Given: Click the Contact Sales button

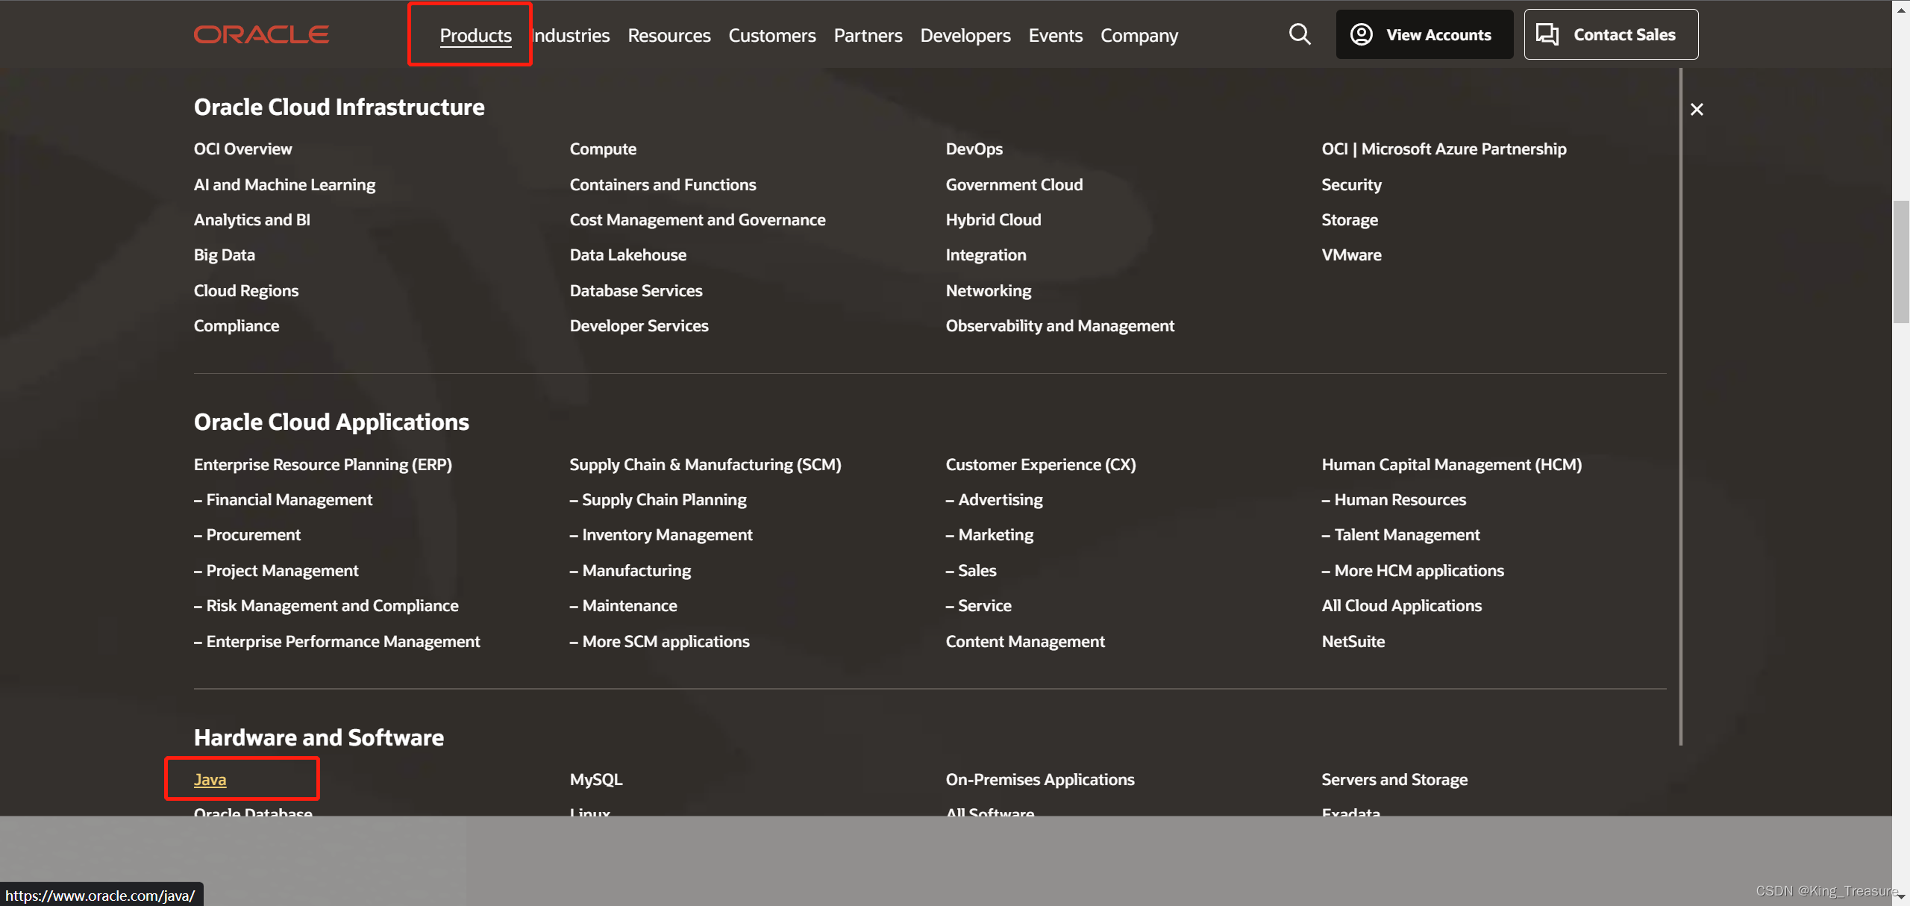Looking at the screenshot, I should (1611, 34).
